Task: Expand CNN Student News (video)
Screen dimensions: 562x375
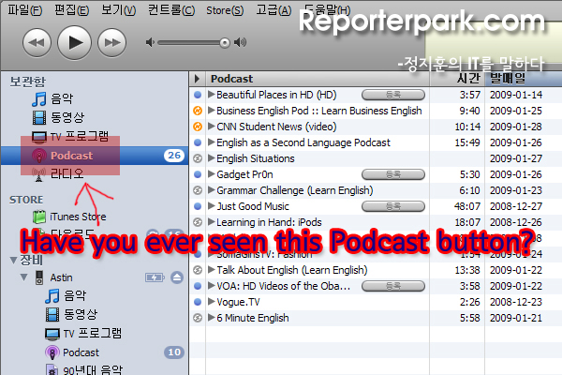Action: coord(212,127)
